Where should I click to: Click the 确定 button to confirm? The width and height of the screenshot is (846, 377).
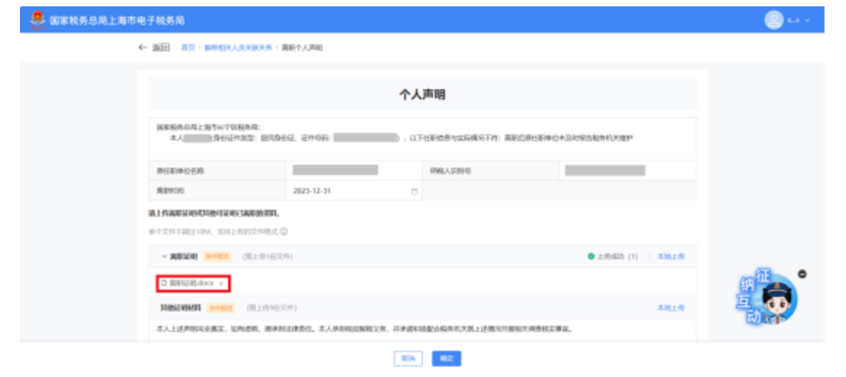pyautogui.click(x=447, y=358)
